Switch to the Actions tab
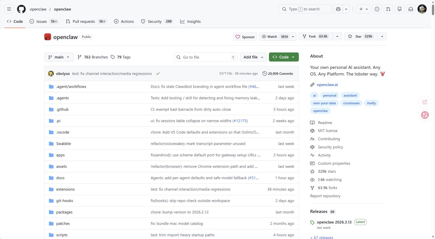 tap(124, 21)
